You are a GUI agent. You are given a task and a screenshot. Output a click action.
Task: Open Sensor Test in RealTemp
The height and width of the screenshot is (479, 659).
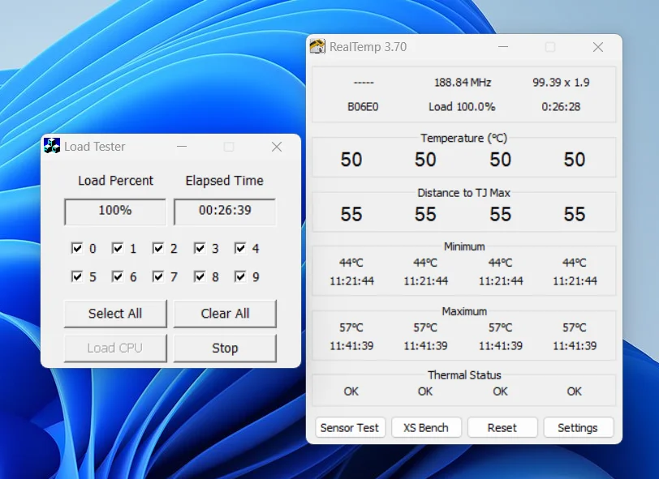(x=350, y=427)
